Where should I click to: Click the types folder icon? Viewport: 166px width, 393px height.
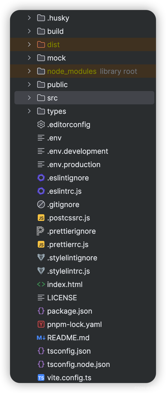tap(41, 111)
